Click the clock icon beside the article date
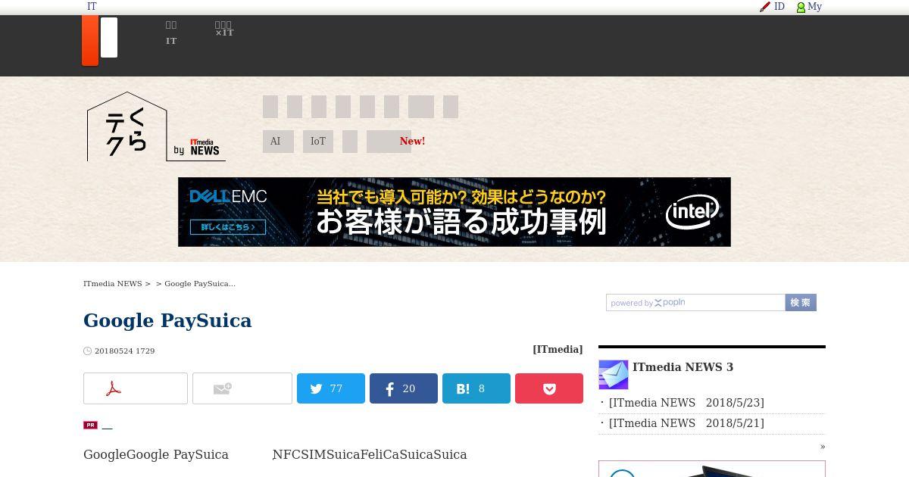The height and width of the screenshot is (477, 909). (87, 351)
